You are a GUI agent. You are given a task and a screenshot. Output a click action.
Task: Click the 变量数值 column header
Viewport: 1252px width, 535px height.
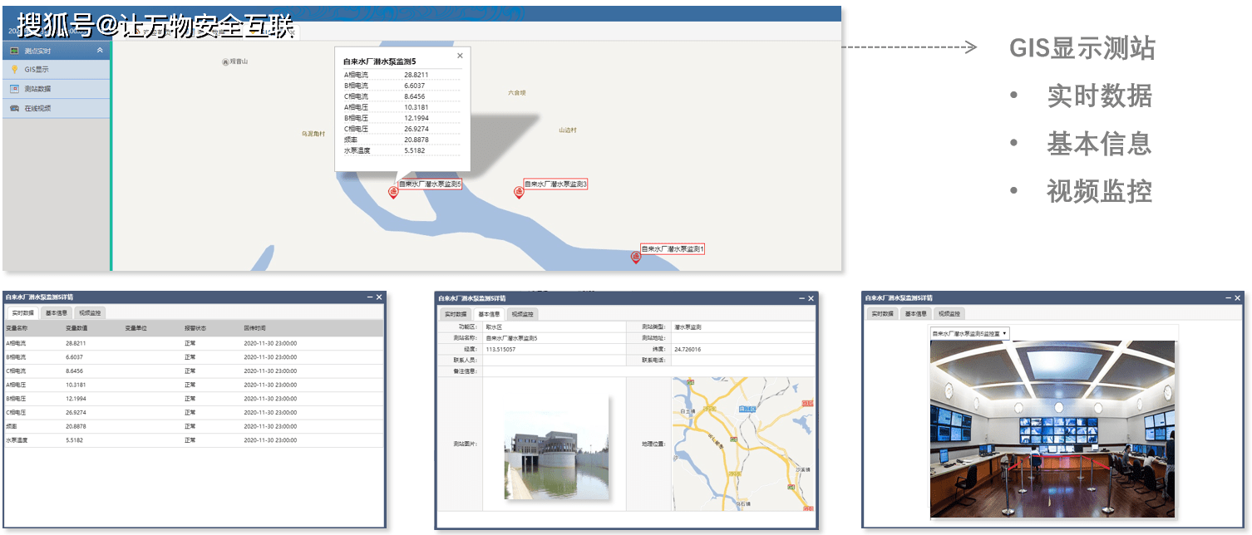pyautogui.click(x=77, y=329)
